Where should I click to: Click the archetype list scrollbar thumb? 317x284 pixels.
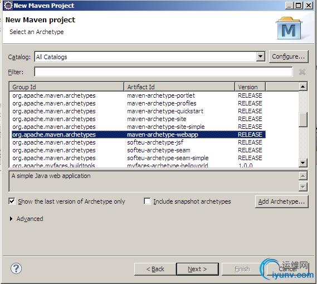[x=303, y=119]
